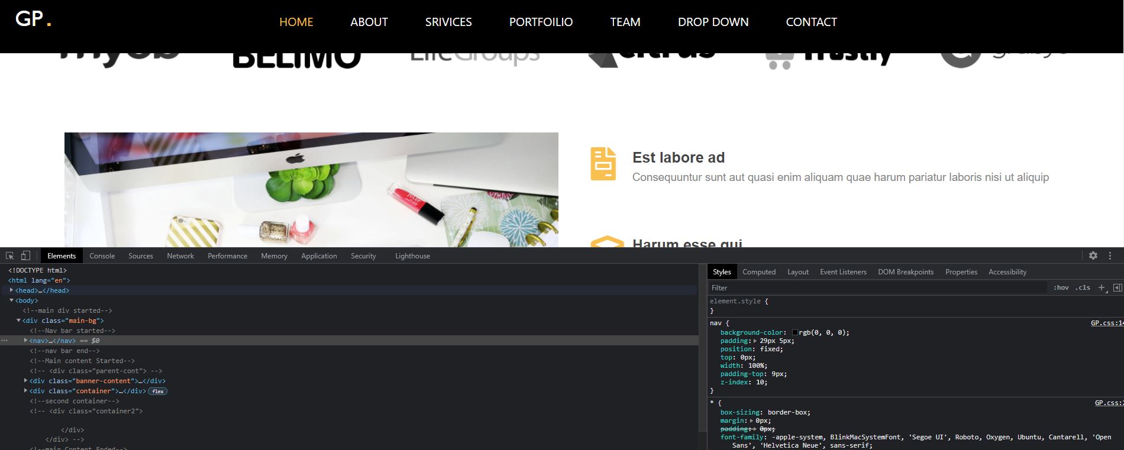
Task: Select the Elements tab
Action: point(62,256)
